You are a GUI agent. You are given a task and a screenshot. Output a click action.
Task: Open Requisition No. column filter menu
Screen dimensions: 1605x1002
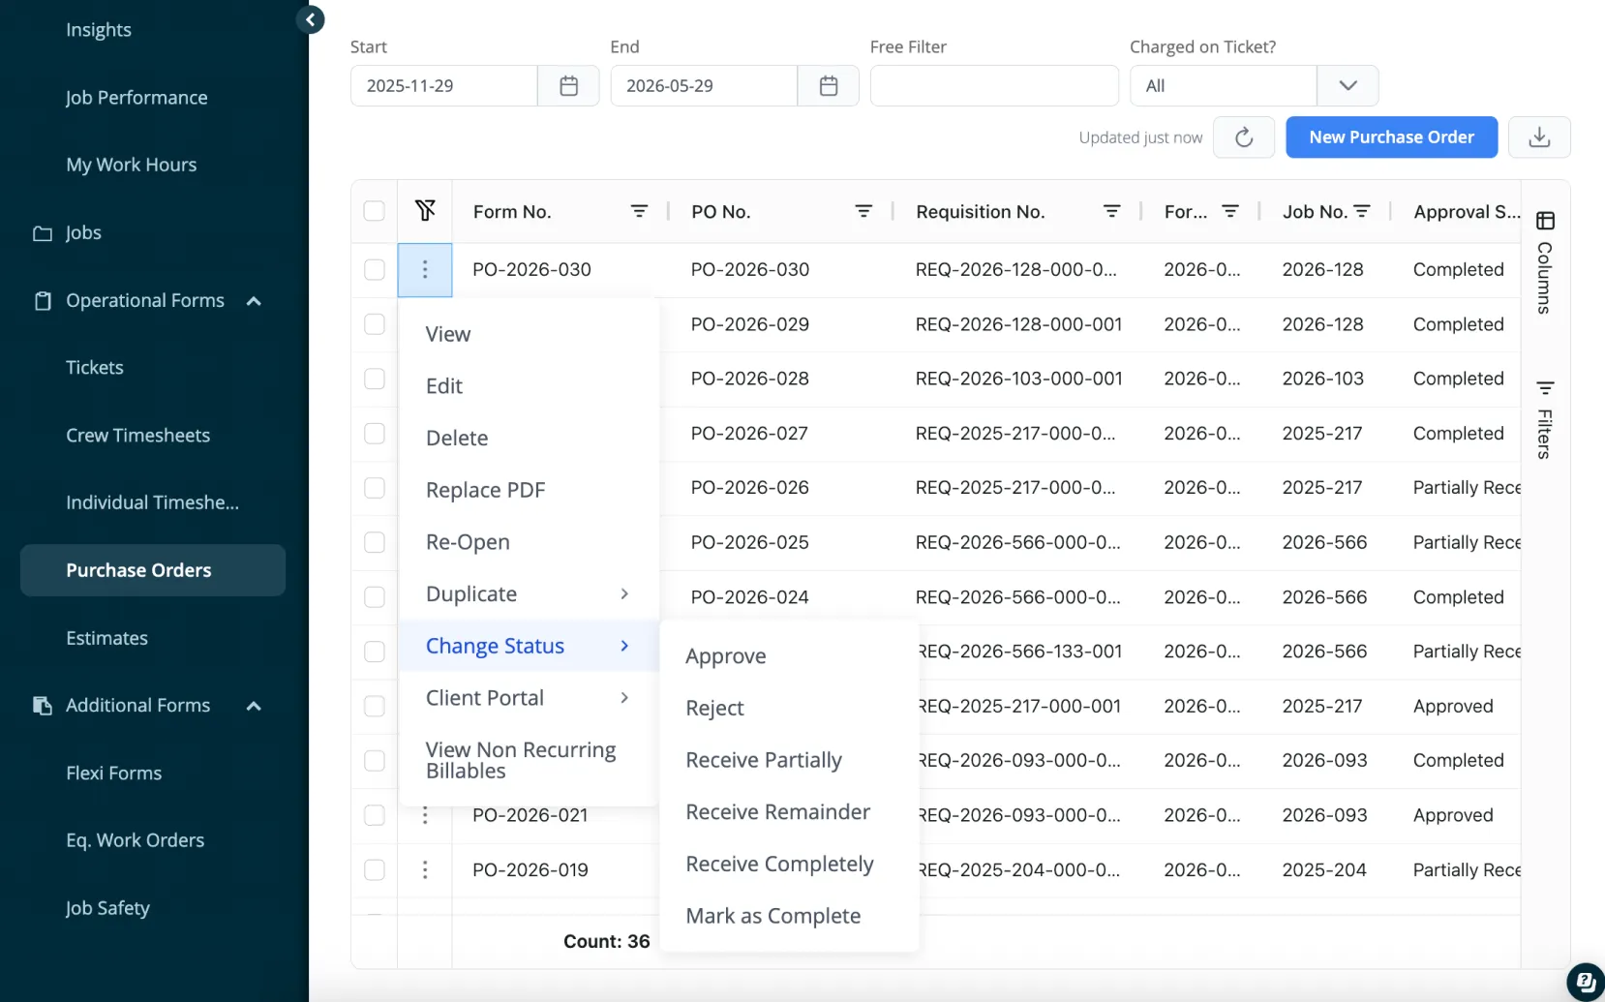pyautogui.click(x=1111, y=211)
